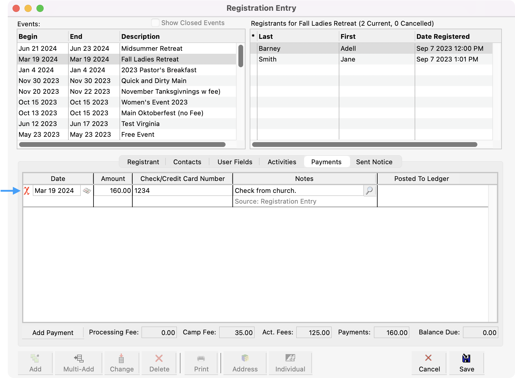Image resolution: width=515 pixels, height=378 pixels.
Task: Enable the Show Closed Events checkbox
Action: coord(155,23)
